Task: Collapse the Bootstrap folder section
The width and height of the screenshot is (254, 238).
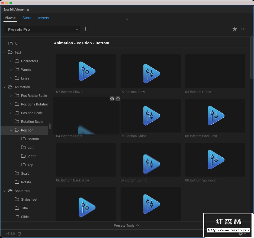Action: click(x=5, y=191)
